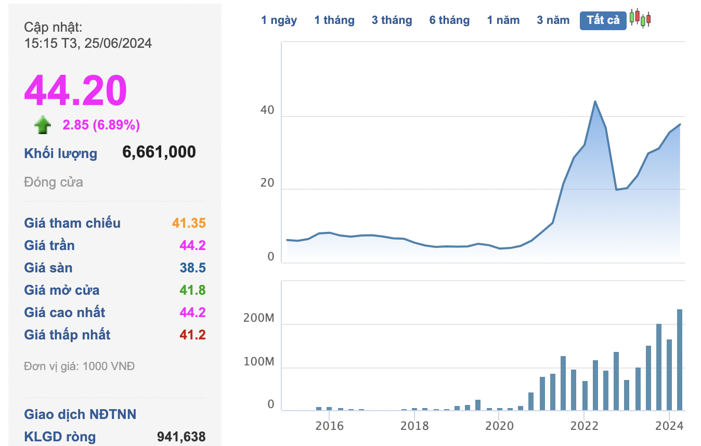Select the '1 ngày' time range

click(279, 20)
